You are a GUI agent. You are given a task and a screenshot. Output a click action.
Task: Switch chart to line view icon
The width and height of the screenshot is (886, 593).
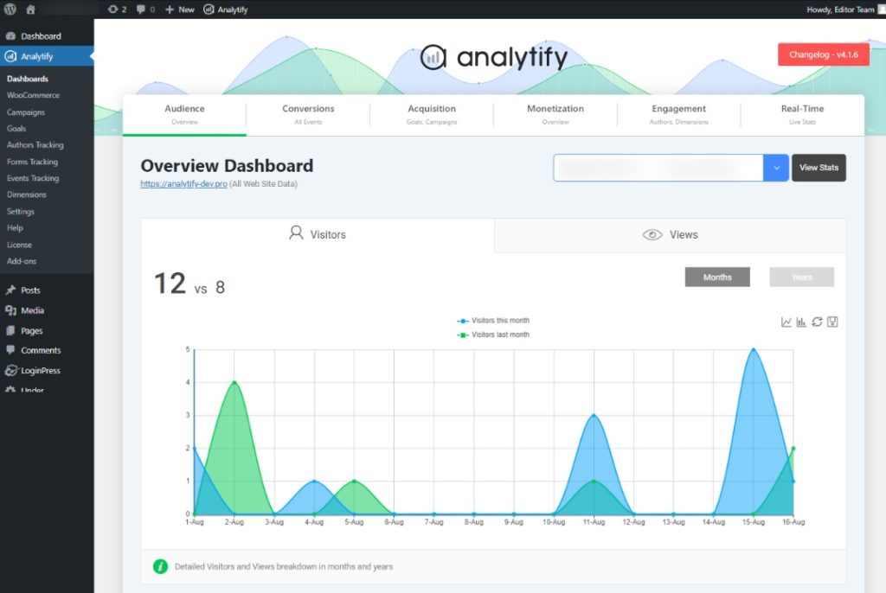tap(786, 322)
